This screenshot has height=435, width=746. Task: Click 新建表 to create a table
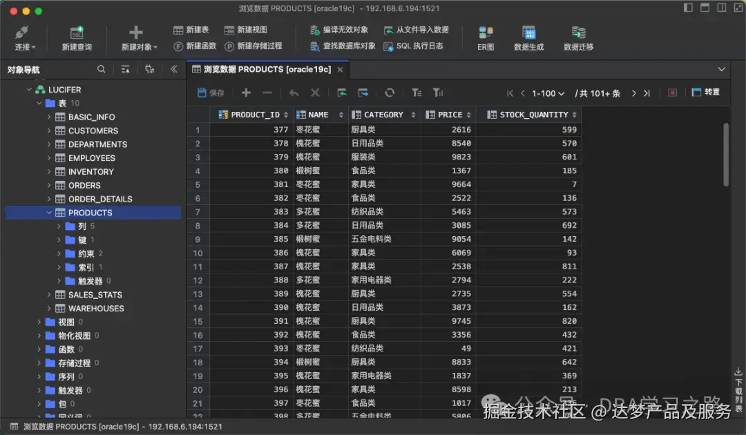pyautogui.click(x=191, y=30)
